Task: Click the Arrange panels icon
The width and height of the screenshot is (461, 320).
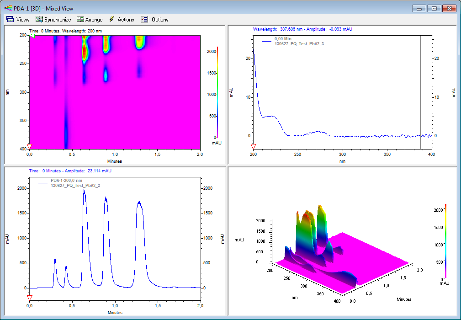Action: (80, 19)
